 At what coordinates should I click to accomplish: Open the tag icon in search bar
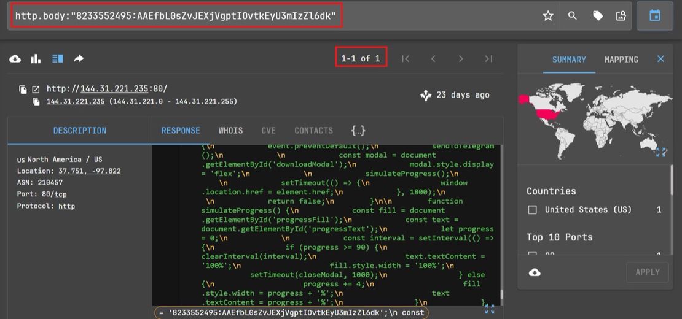coord(598,16)
